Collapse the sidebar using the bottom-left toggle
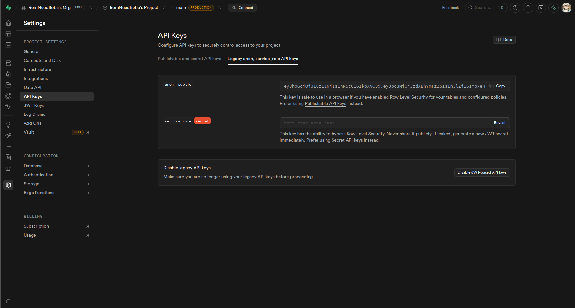Screen dimensions: 575x308 click(x=8, y=301)
